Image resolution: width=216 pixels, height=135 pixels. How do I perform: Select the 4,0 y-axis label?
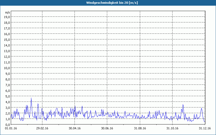click(x=8, y=102)
